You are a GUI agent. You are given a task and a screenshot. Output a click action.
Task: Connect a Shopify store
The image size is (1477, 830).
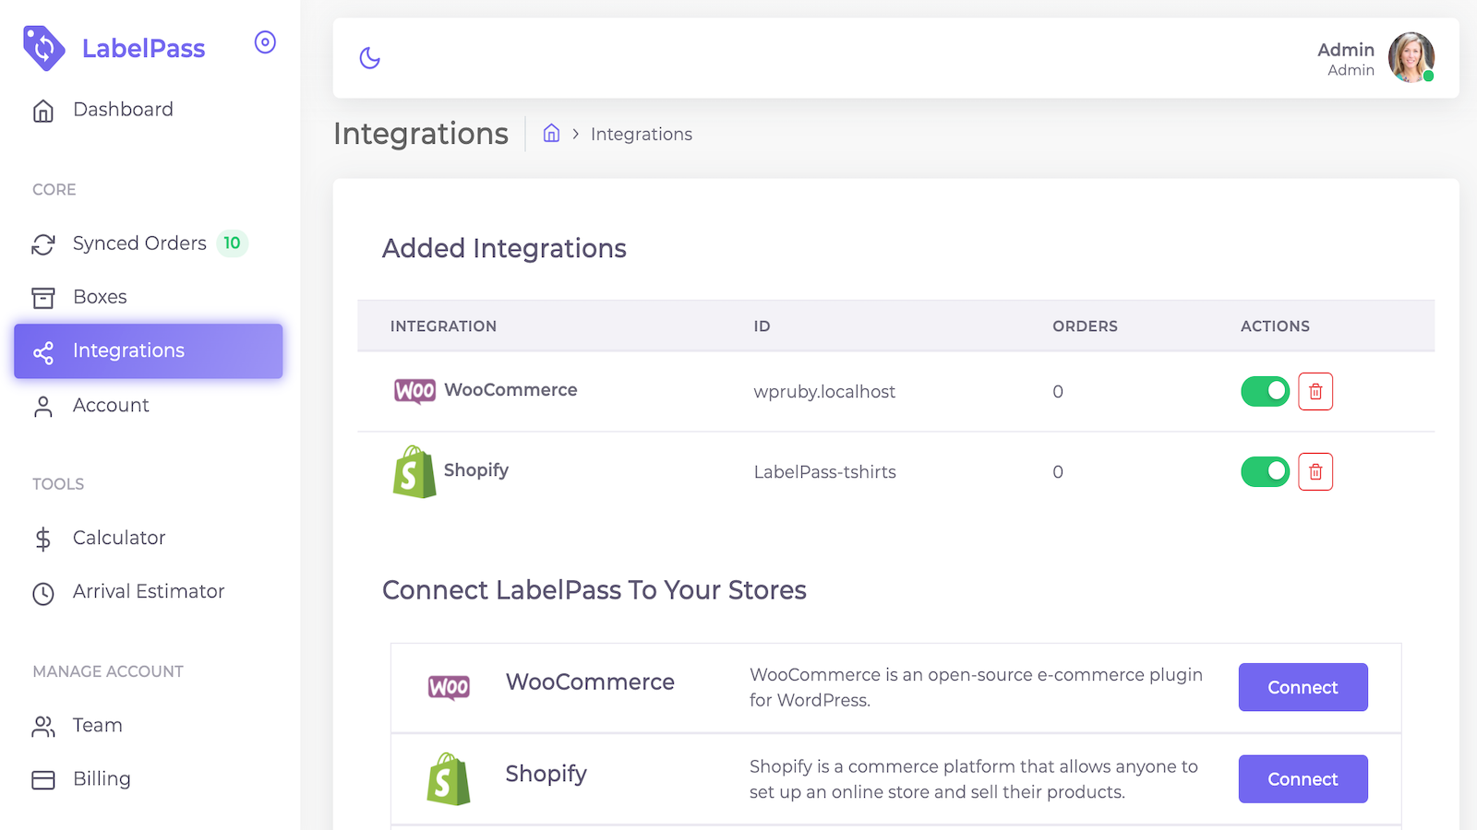pos(1303,779)
